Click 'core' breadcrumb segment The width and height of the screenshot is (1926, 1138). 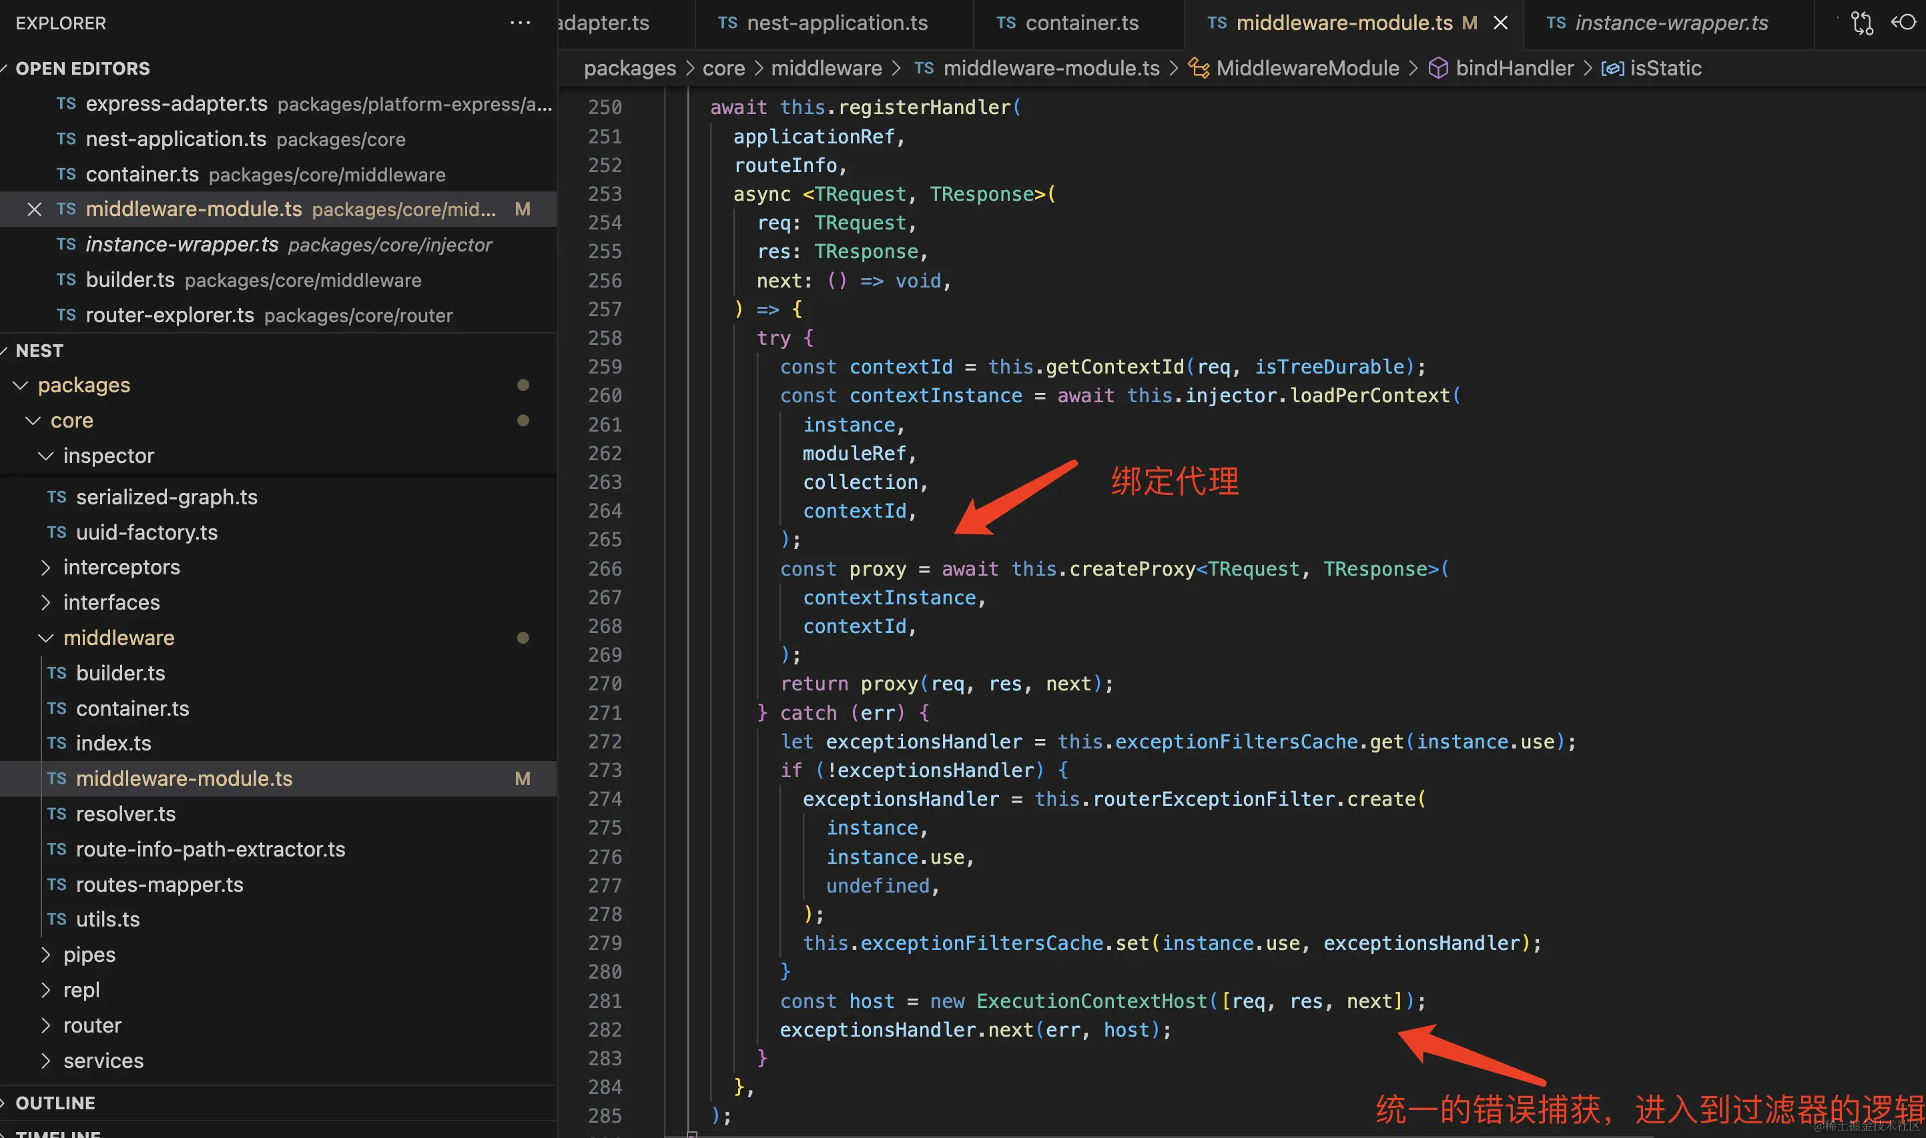point(723,68)
